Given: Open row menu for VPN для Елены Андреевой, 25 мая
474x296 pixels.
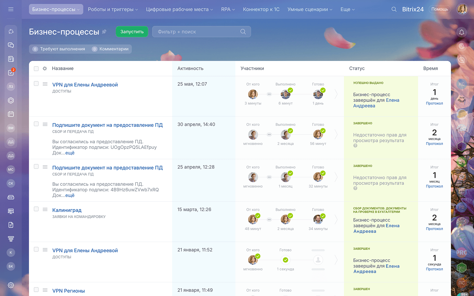Looking at the screenshot, I should [x=45, y=84].
